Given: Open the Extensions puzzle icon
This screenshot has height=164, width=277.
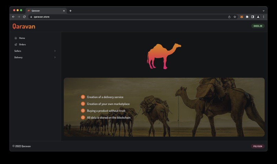Looking at the screenshot, I should point(247,17).
